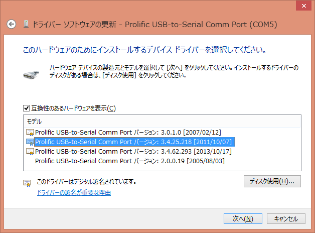
Task: Uncheck 互換性のあるハードウェアを表示 checkbox
Action: (x=27, y=108)
